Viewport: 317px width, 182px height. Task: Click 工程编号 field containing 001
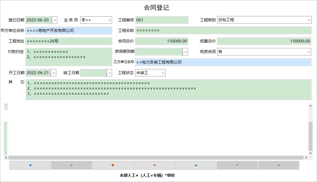pos(162,20)
